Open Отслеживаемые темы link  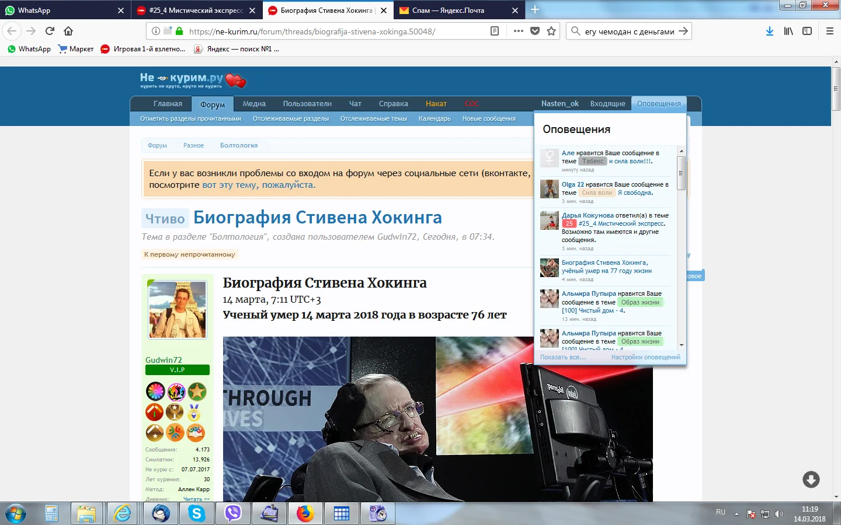point(374,118)
